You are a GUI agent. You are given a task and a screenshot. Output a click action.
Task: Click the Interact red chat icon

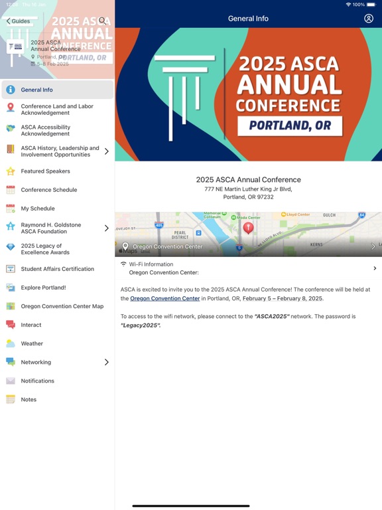coord(11,325)
